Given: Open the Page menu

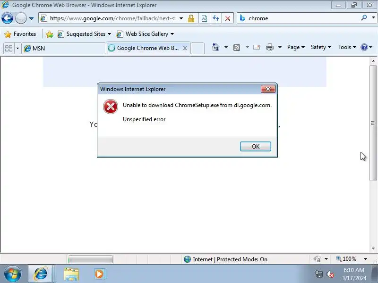Looking at the screenshot, I should pos(296,47).
